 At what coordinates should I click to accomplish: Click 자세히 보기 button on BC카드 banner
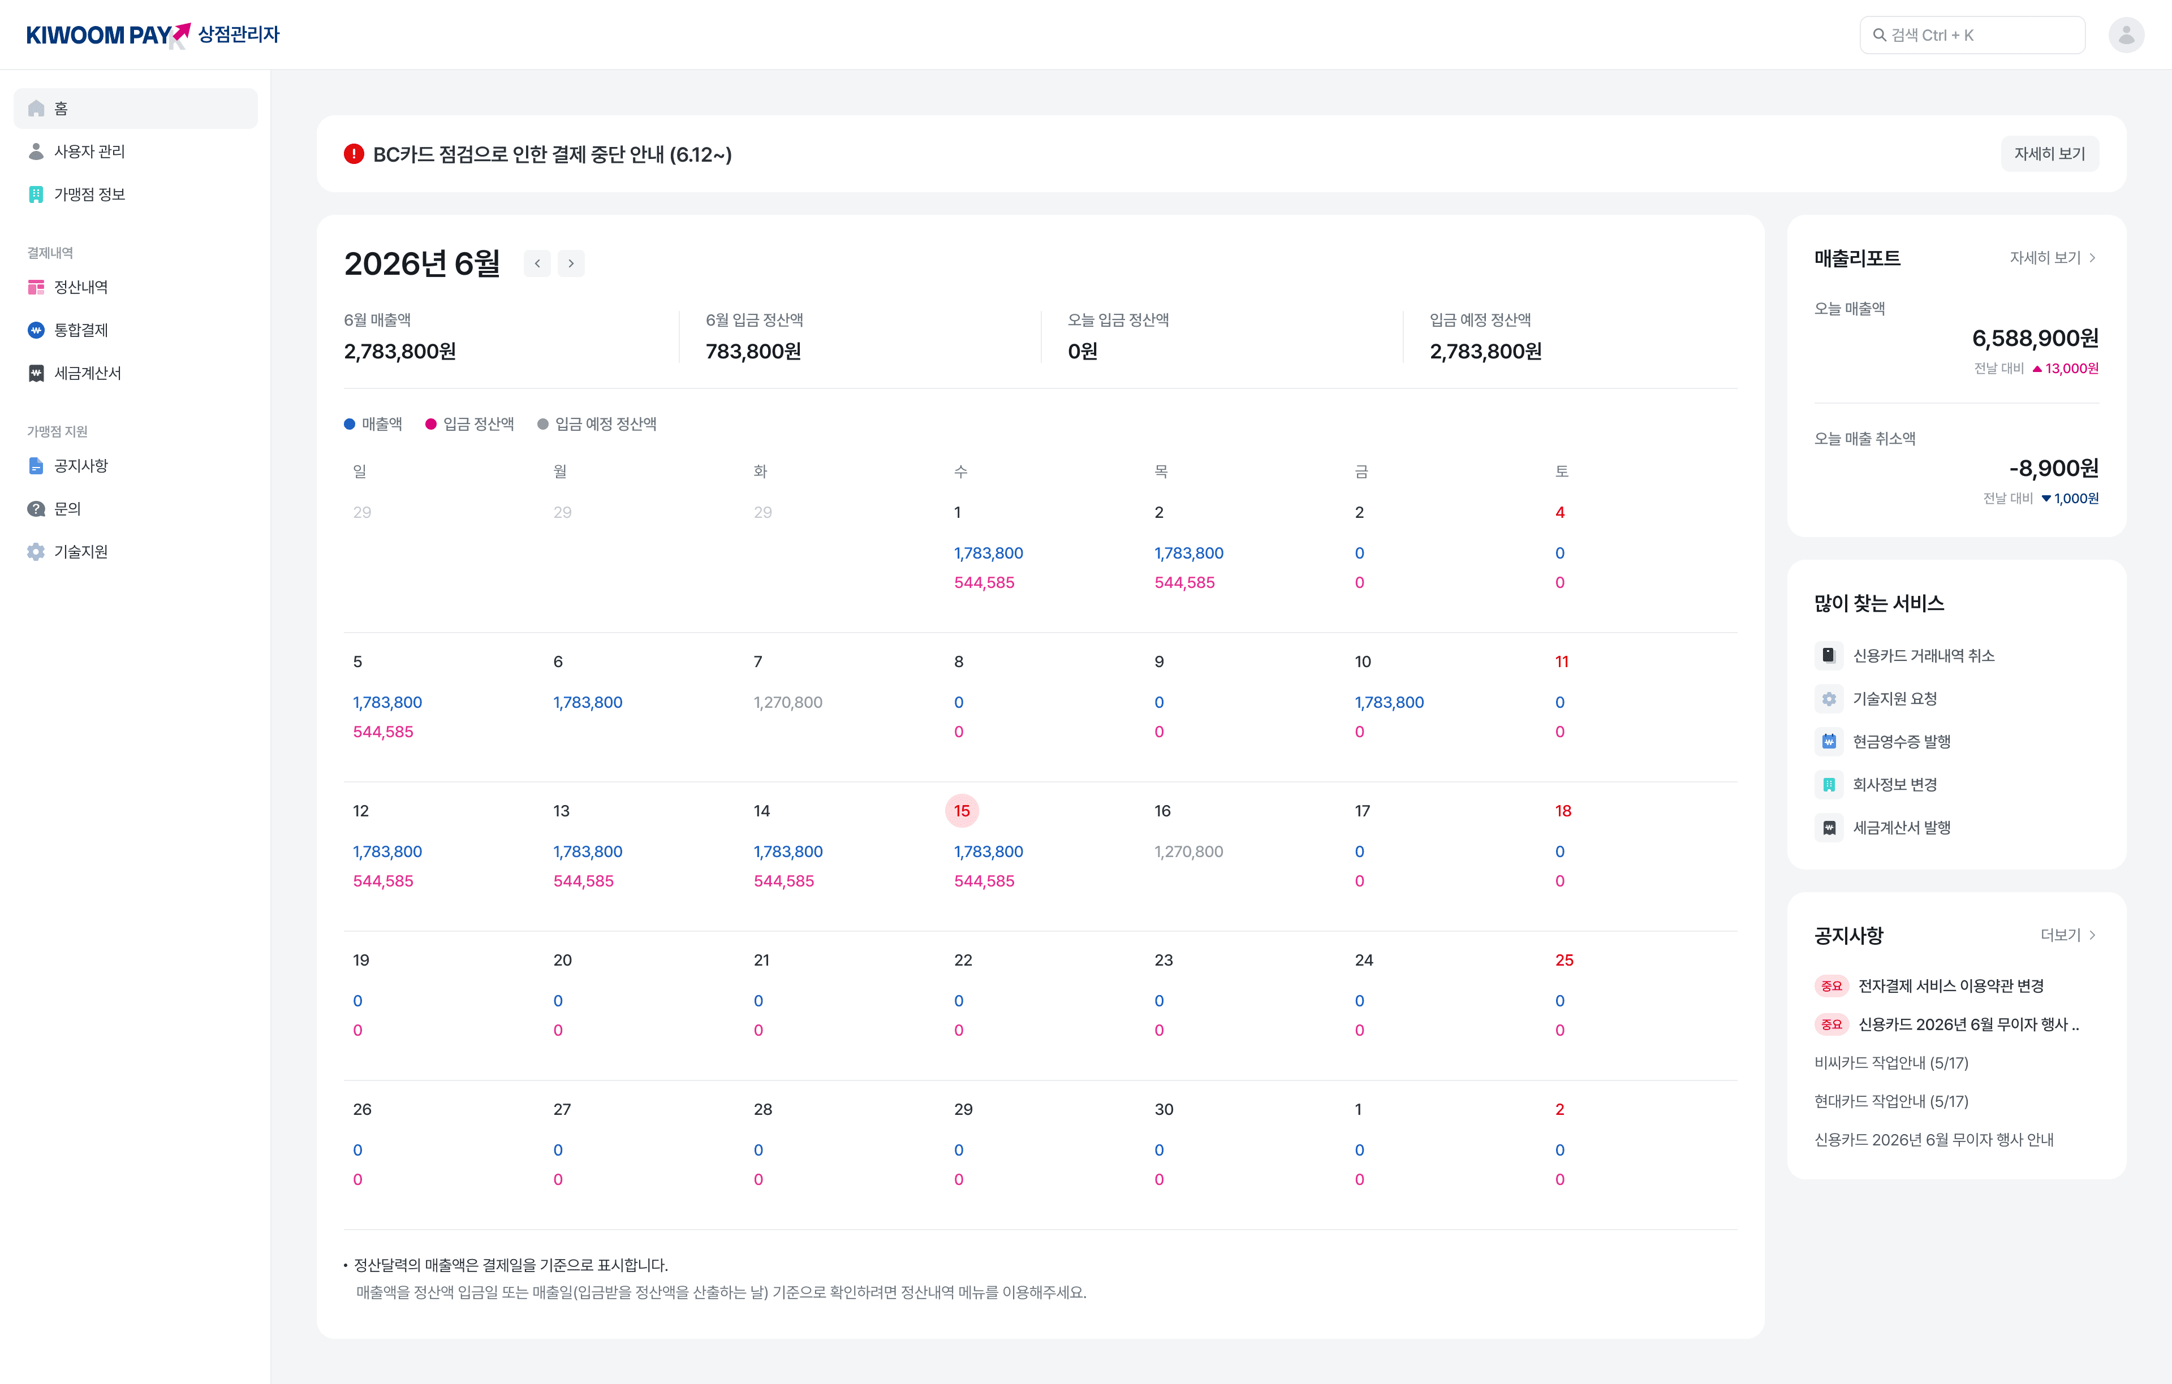(2049, 154)
